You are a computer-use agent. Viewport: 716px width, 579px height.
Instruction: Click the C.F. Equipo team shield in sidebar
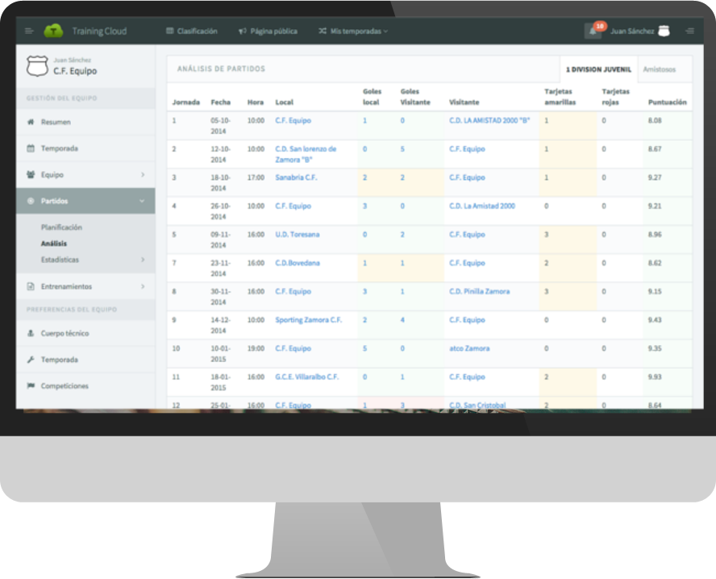tap(37, 66)
